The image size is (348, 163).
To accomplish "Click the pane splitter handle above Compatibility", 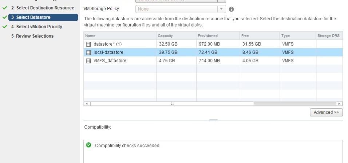I will 213,120.
